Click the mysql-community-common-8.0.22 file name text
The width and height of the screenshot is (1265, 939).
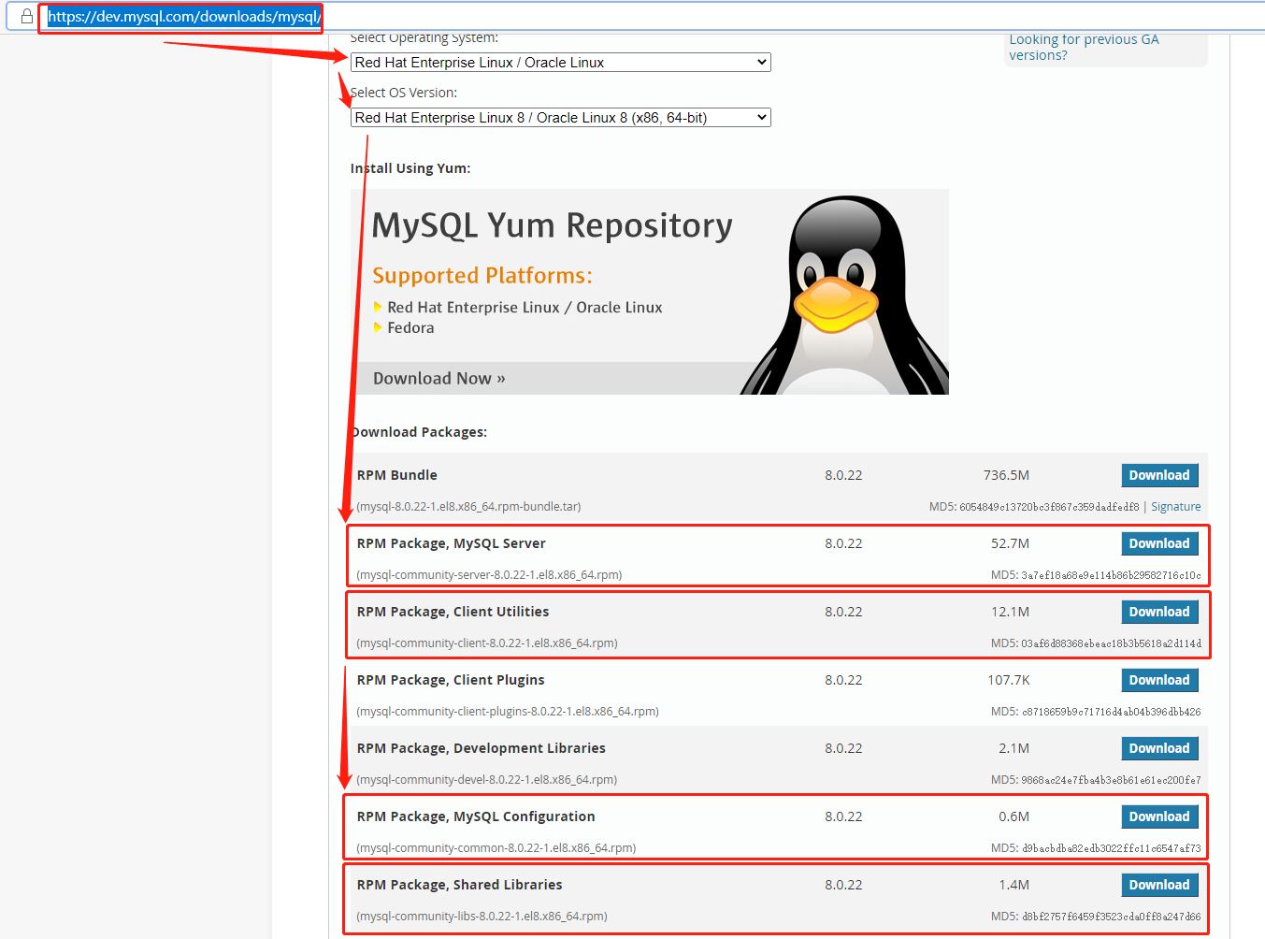tap(496, 848)
